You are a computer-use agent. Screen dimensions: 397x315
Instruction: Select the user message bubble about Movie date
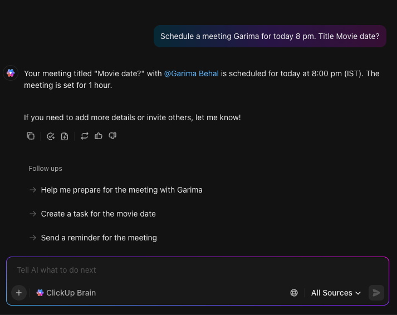coord(270,36)
